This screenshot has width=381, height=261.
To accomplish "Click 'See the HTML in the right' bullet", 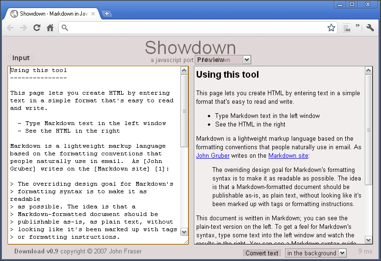I will tap(250, 124).
